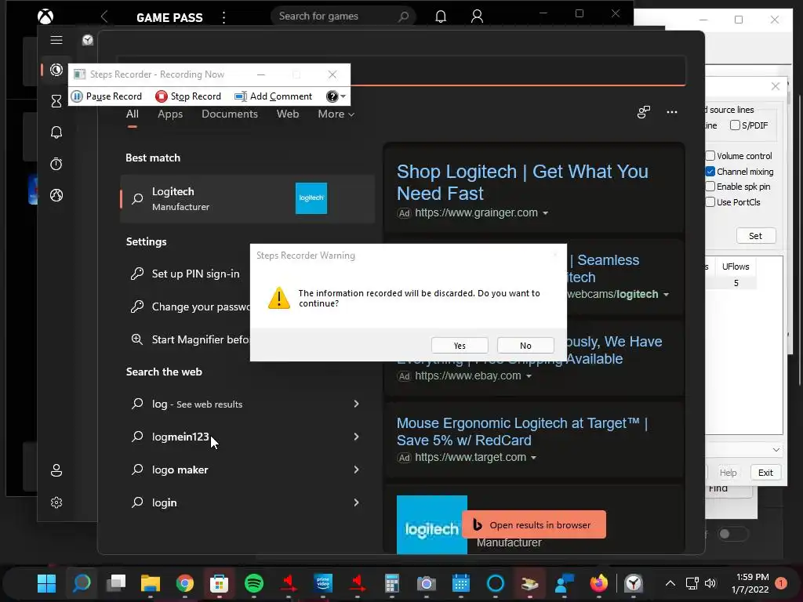The width and height of the screenshot is (803, 602).
Task: Click the Search for games field
Action: [343, 16]
